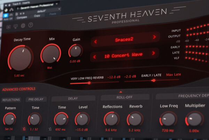Screen dimensions: 209x140
Task: Click the Paste button
Action: 53,14
